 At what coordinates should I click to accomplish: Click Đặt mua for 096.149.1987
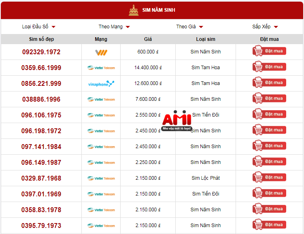pos(269,161)
